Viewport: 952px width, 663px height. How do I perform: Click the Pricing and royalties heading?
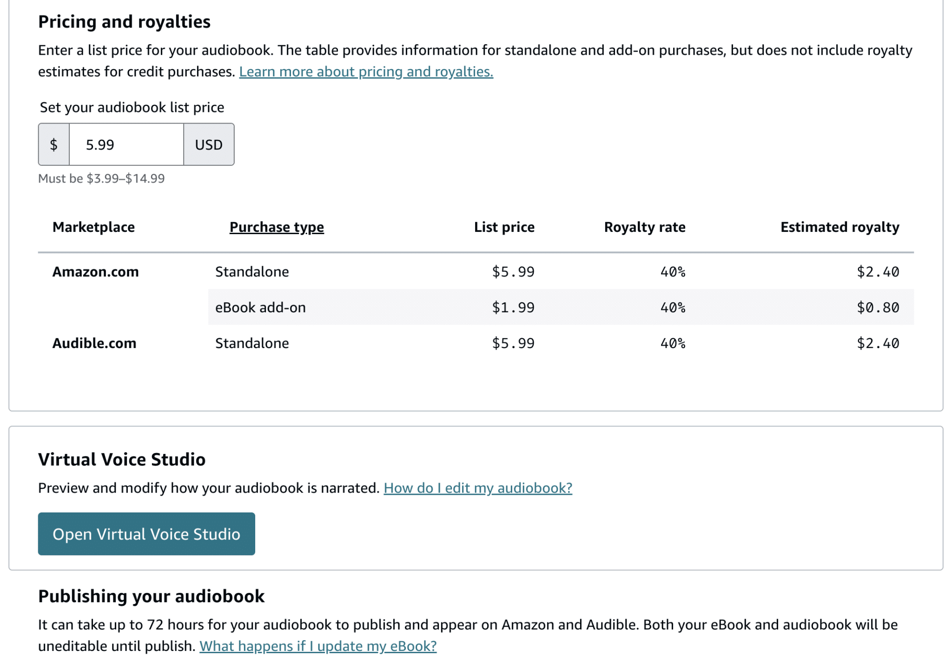click(x=124, y=22)
